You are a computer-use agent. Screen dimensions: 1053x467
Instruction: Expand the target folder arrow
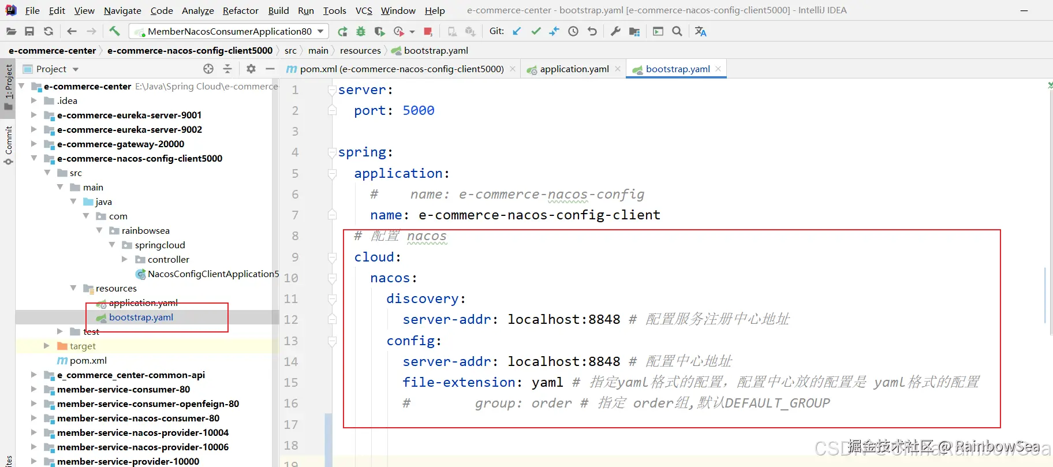(47, 346)
